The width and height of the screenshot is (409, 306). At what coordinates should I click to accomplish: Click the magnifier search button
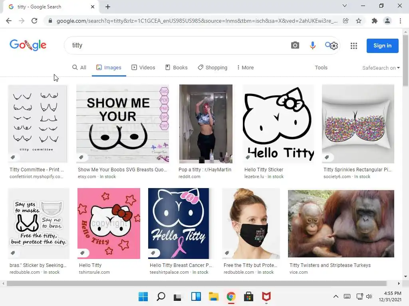328,45
